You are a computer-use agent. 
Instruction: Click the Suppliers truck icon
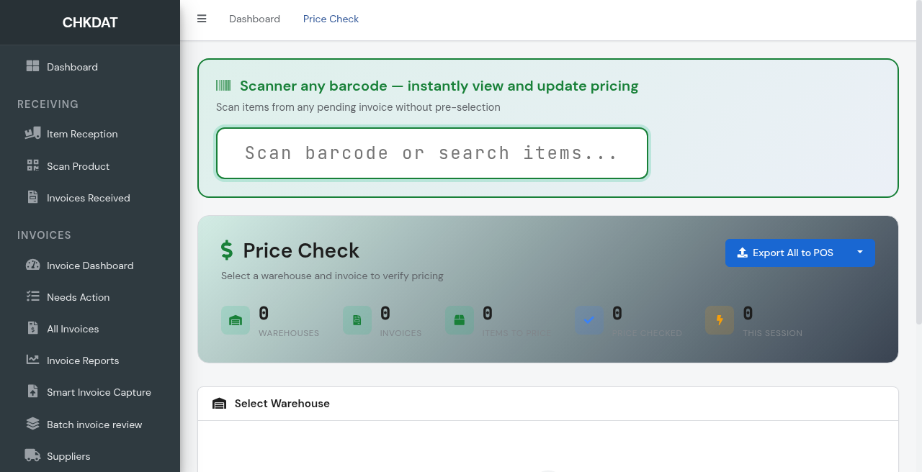tap(32, 455)
